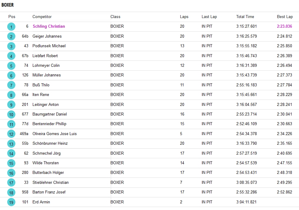Click the position 15 circle badge

11,163
